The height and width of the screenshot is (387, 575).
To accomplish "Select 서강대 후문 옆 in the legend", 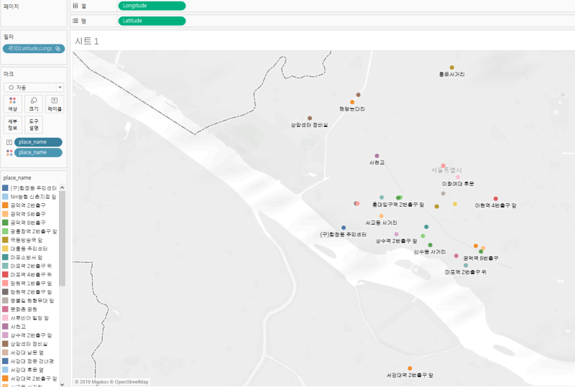I will [x=27, y=370].
